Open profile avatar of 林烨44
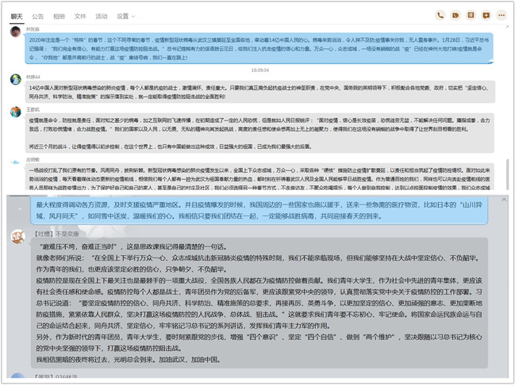 (x=16, y=78)
